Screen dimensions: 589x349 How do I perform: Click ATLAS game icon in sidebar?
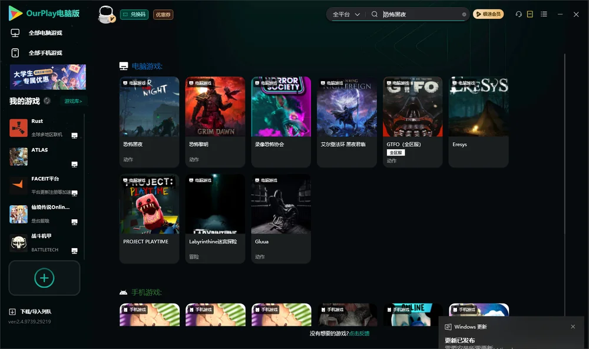[18, 156]
